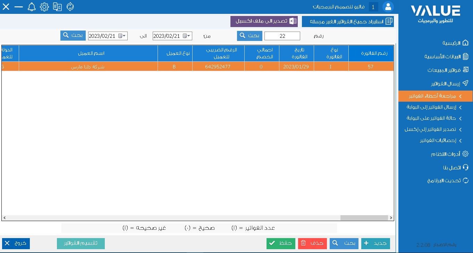
Task: Open the settings gear icon in top bar
Action: pos(44,7)
